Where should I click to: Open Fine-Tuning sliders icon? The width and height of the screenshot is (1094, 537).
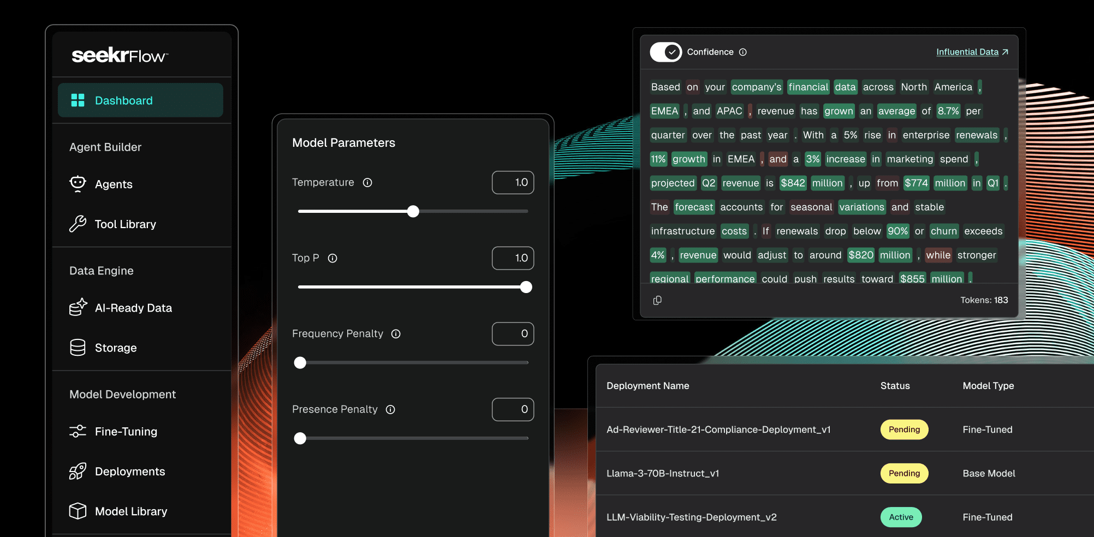78,431
